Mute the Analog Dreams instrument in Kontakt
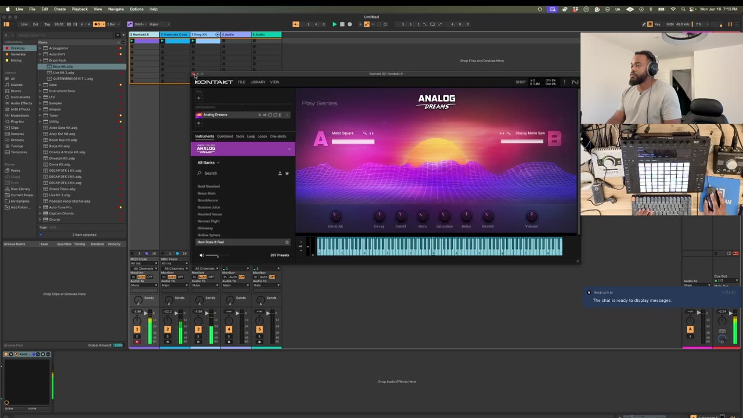 [x=265, y=115]
